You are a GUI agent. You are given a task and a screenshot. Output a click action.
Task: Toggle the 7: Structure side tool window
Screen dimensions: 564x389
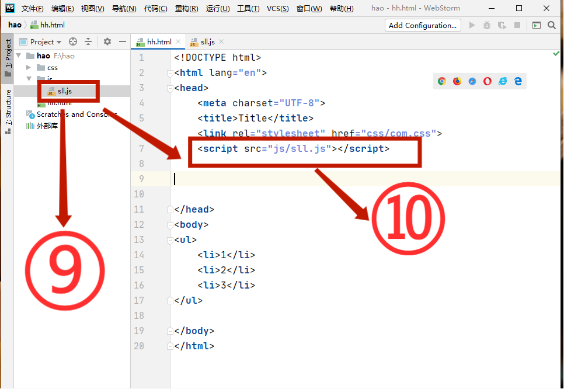click(x=8, y=112)
